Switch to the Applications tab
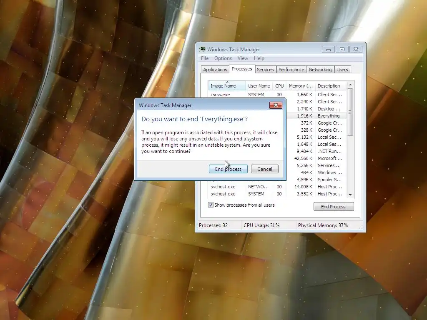The image size is (427, 320). coord(215,70)
